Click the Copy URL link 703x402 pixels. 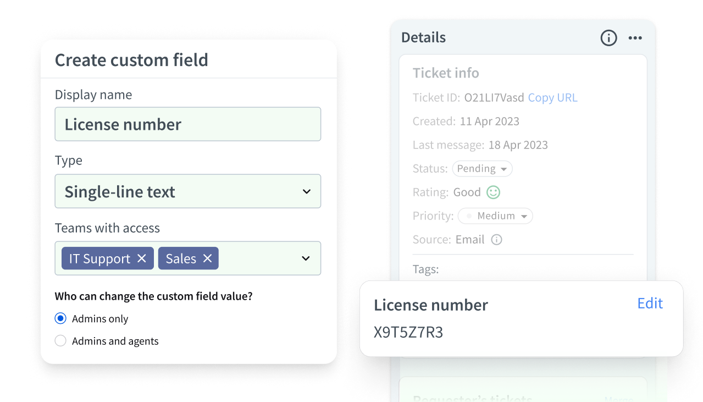tap(552, 97)
